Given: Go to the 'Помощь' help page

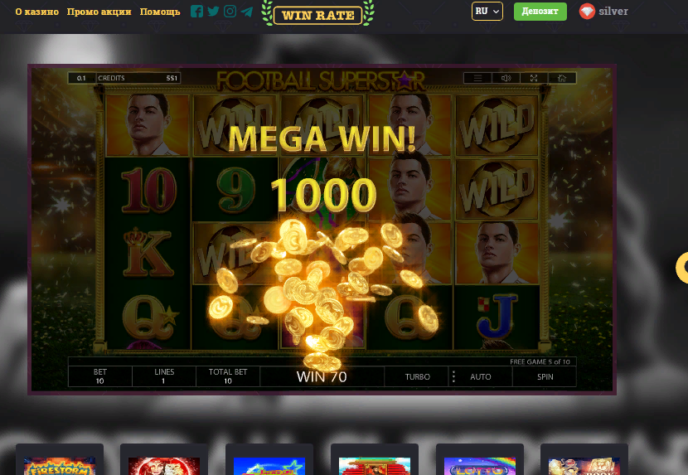Looking at the screenshot, I should [x=160, y=12].
